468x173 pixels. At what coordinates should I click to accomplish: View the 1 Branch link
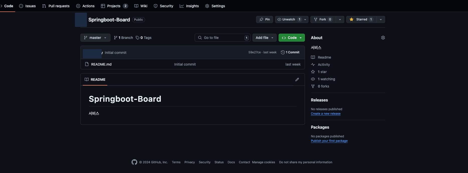click(124, 38)
